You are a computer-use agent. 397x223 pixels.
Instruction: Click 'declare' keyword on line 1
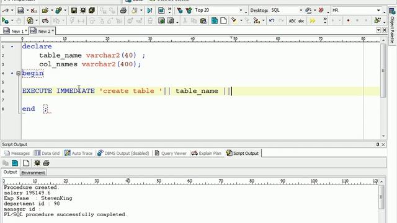click(x=37, y=46)
